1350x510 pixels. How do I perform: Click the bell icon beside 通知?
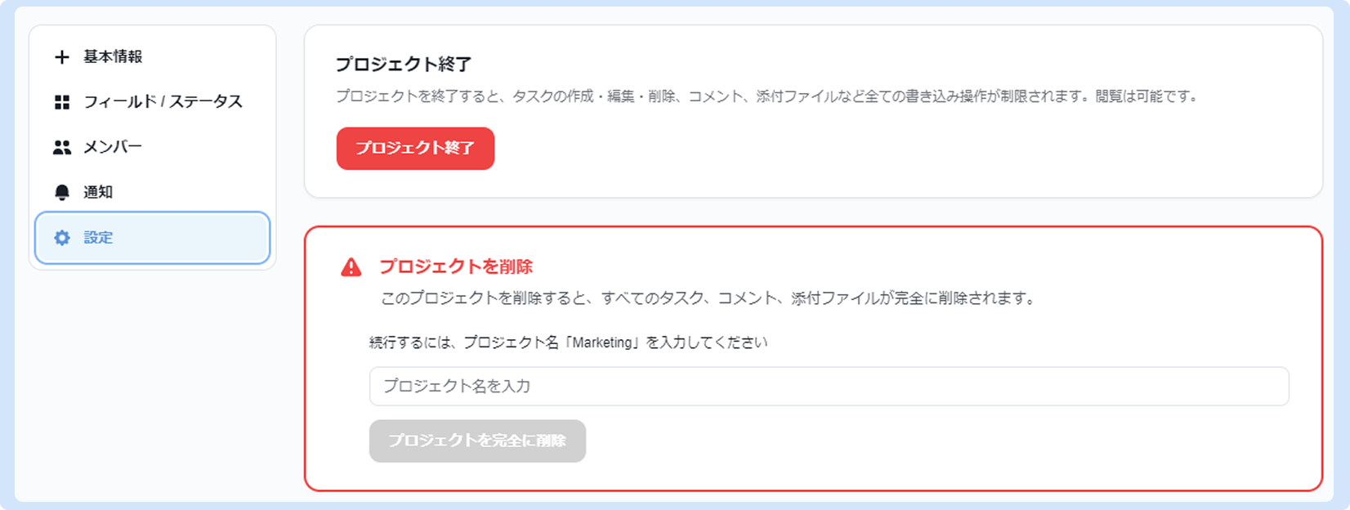[x=62, y=192]
